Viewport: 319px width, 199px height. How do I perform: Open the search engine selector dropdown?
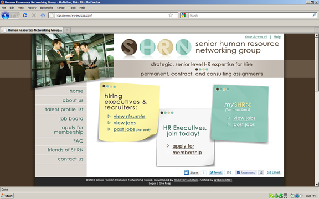coord(184,15)
